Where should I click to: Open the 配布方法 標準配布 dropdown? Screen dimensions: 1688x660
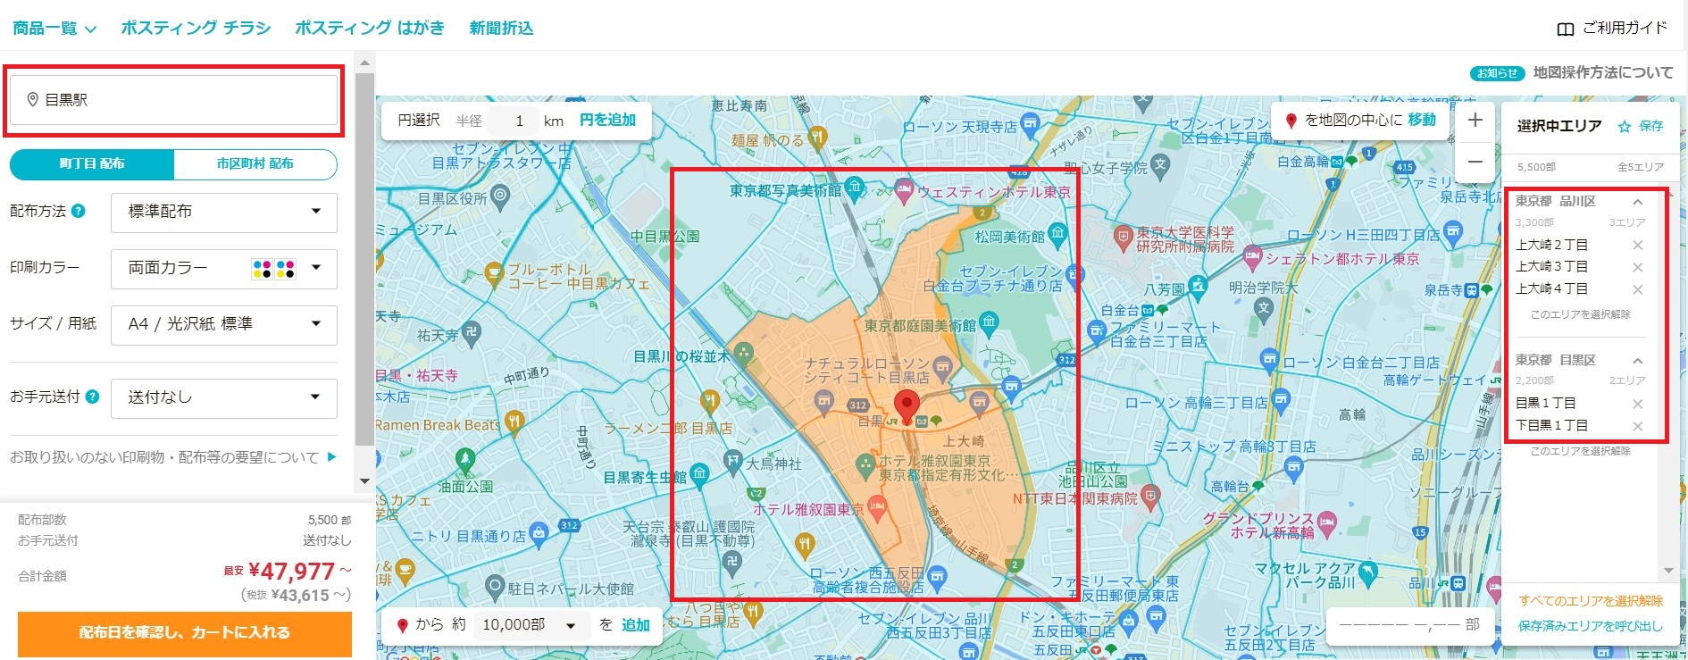pos(224,213)
